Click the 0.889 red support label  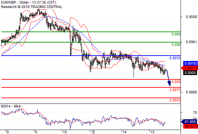click(x=176, y=82)
